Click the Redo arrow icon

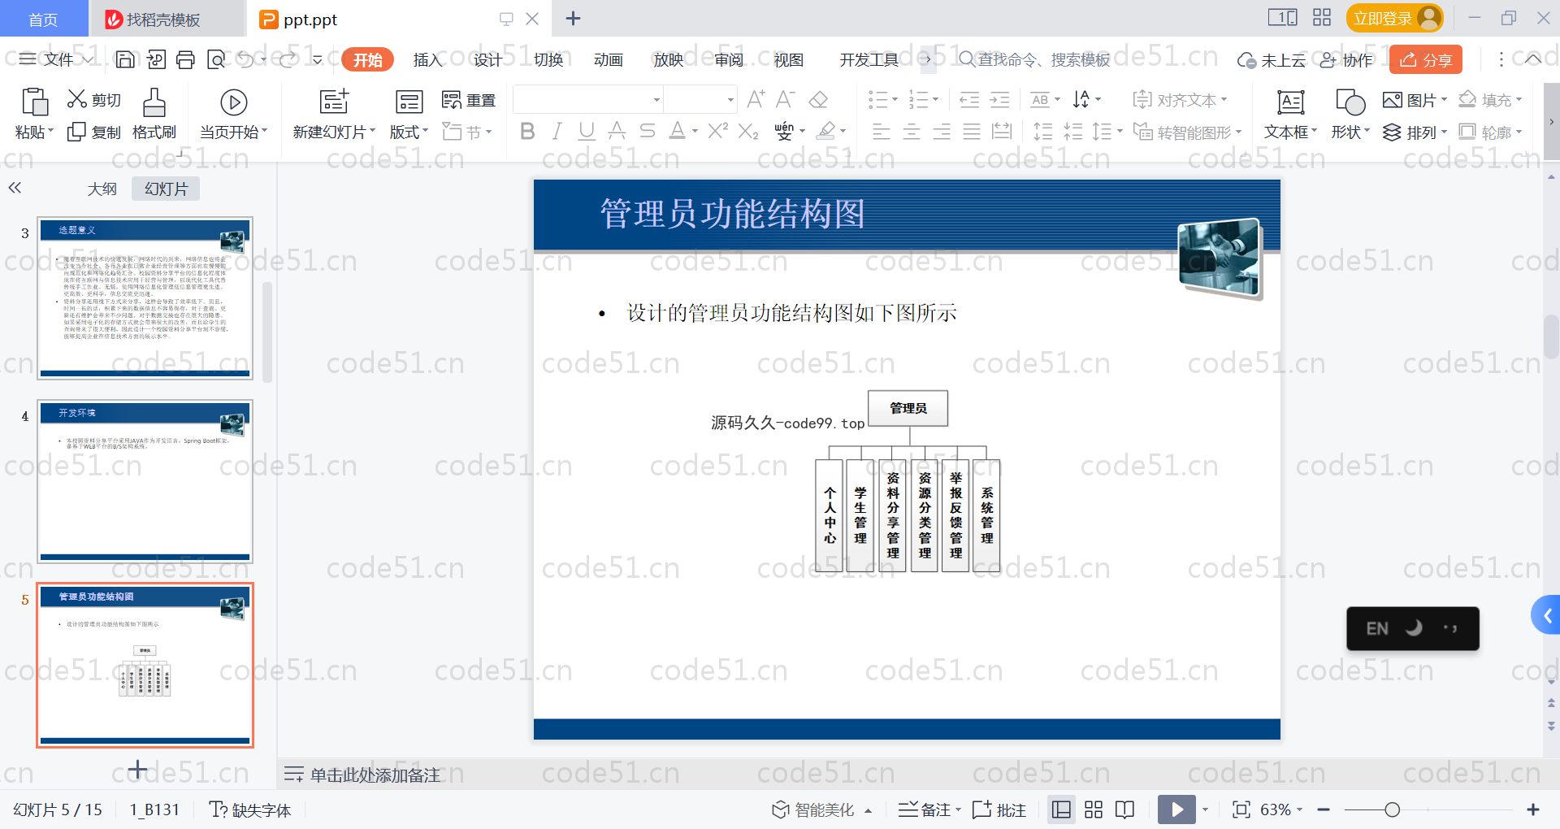click(288, 59)
